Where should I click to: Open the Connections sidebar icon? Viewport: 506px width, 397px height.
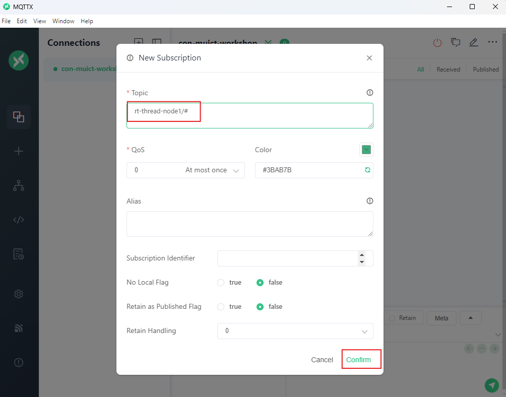(x=19, y=117)
